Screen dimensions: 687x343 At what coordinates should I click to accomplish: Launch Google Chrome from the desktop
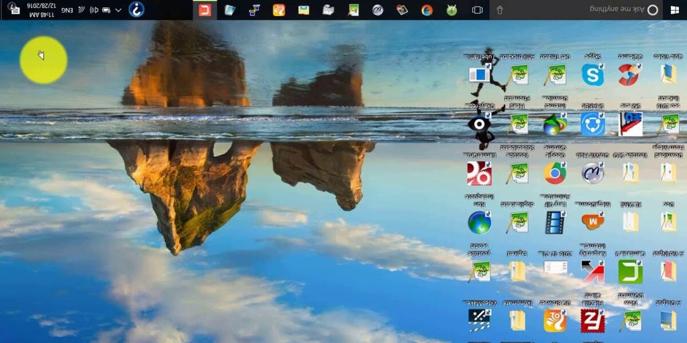[x=555, y=174]
